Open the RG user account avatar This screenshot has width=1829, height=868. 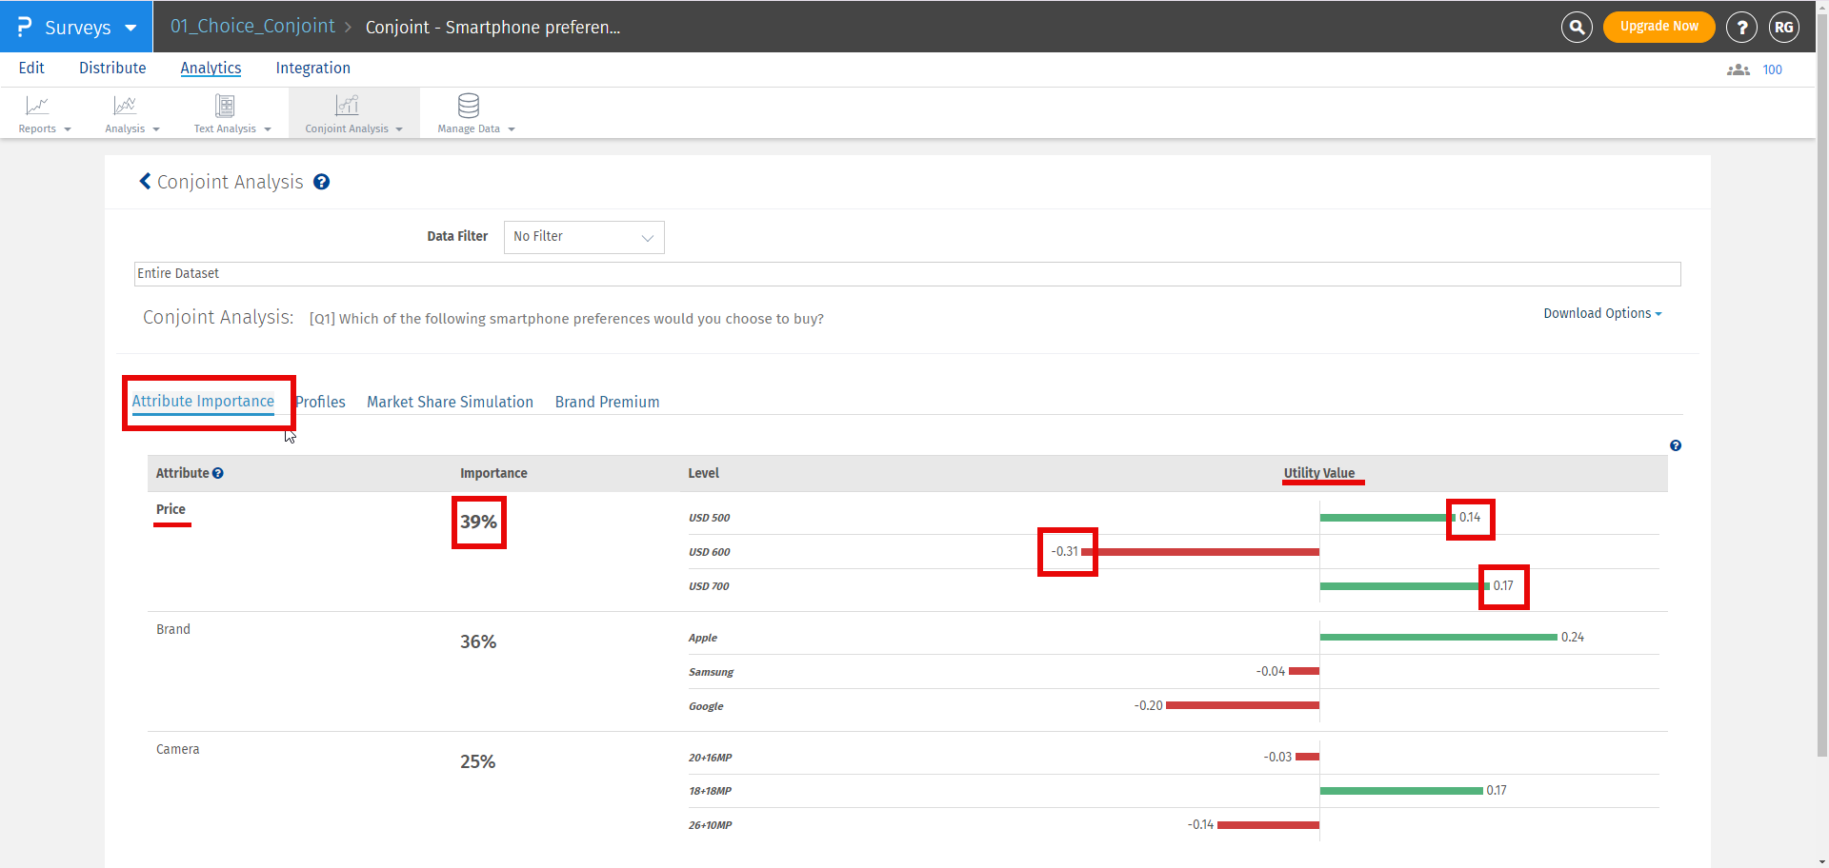tap(1784, 27)
